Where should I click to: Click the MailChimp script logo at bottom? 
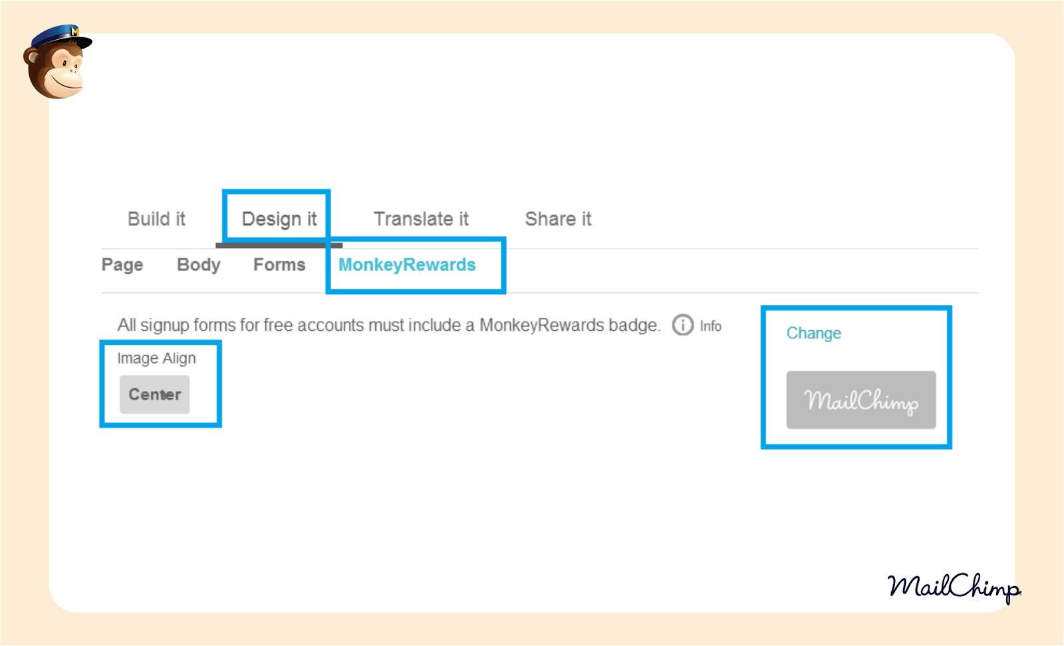point(954,588)
